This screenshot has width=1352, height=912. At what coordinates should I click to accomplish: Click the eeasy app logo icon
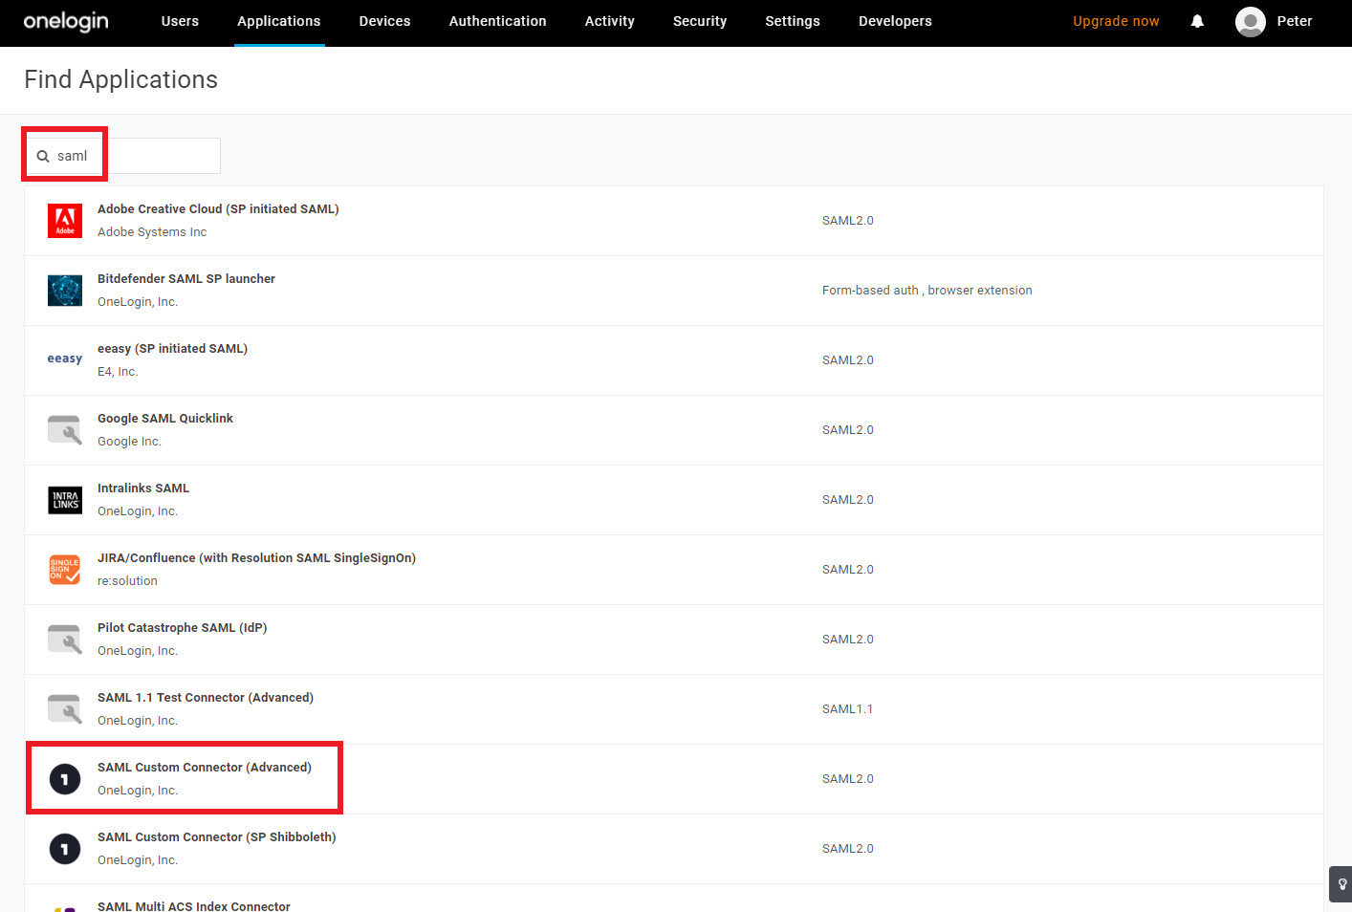pos(65,359)
